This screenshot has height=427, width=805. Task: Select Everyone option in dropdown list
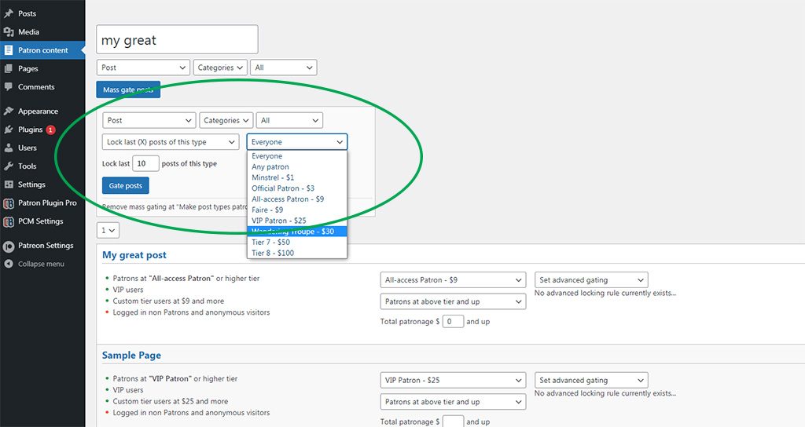pyautogui.click(x=296, y=156)
